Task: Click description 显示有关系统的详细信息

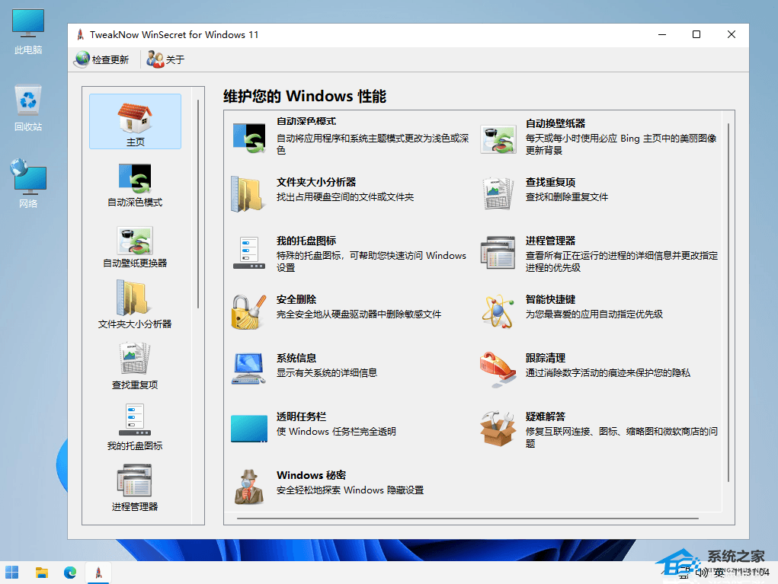Action: [326, 373]
